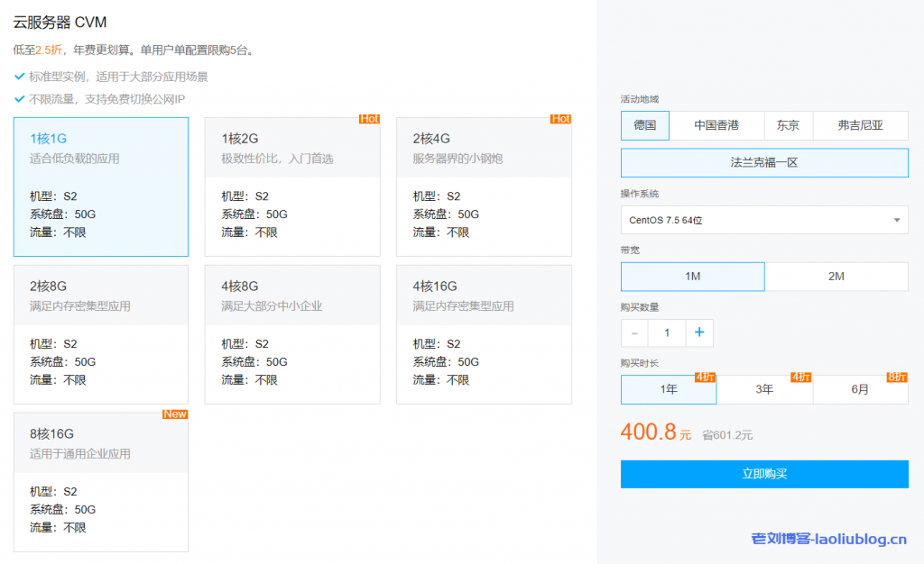The image size is (924, 564).
Task: Select the 4核16G configuration card
Action: click(x=484, y=334)
